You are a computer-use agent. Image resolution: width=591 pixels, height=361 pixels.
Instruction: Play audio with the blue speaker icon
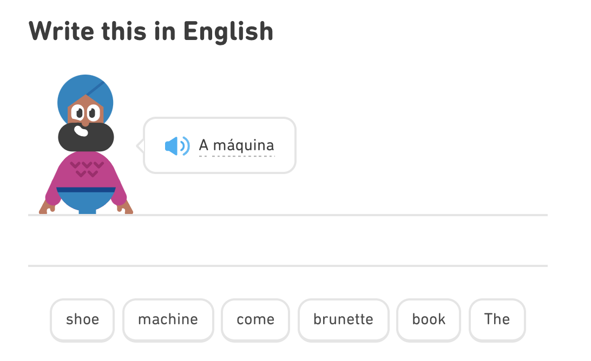coord(177,146)
